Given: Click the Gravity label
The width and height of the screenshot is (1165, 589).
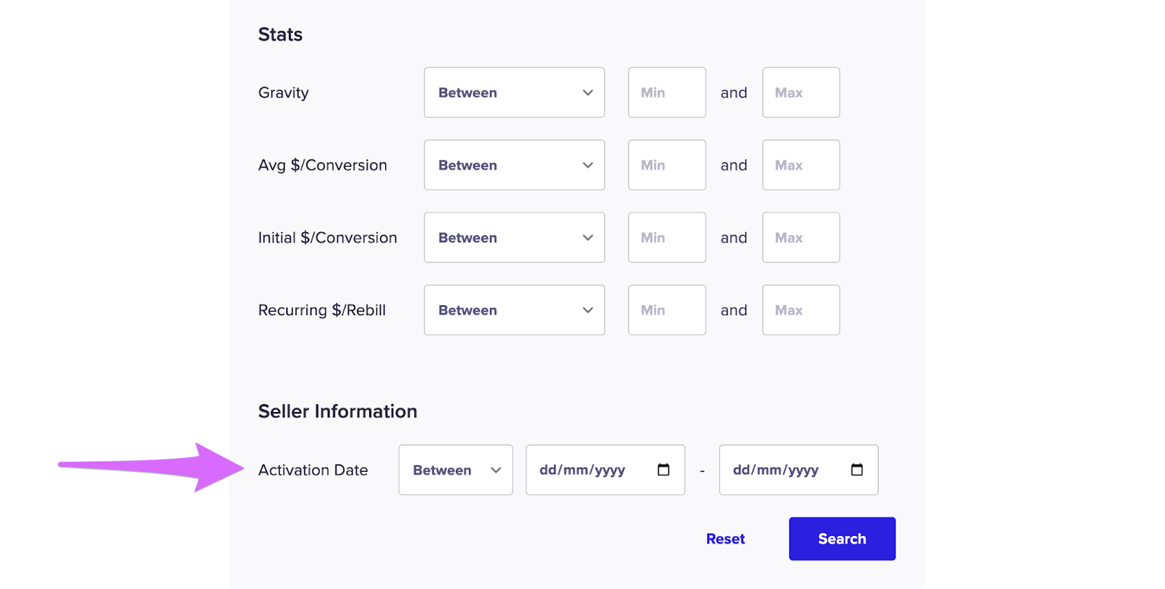Looking at the screenshot, I should tap(283, 93).
